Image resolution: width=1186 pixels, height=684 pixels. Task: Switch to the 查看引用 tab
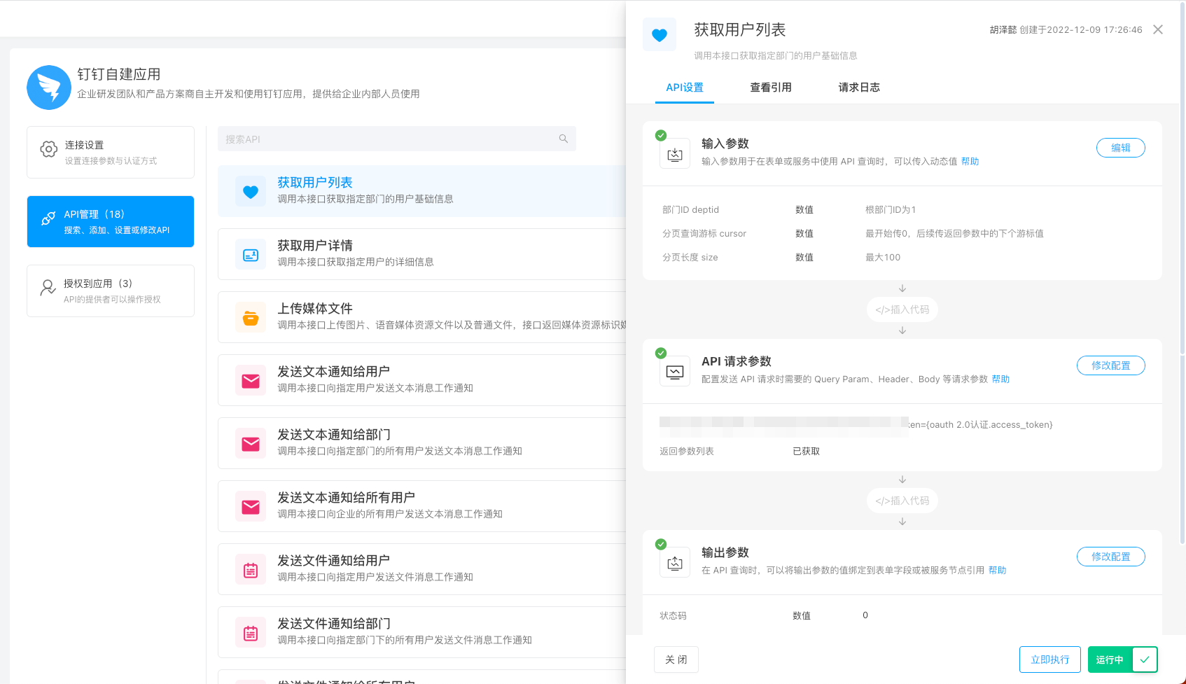771,87
